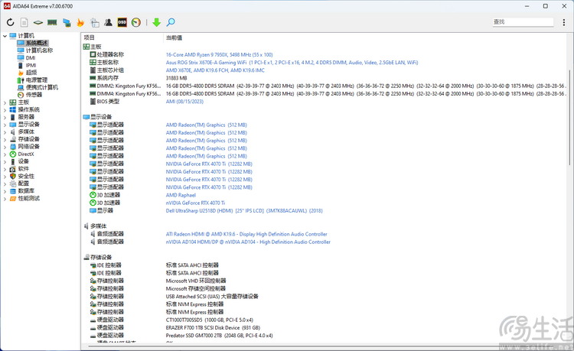The height and width of the screenshot is (351, 574).
Task: Select 传感器 in the tree
Action: point(34,95)
